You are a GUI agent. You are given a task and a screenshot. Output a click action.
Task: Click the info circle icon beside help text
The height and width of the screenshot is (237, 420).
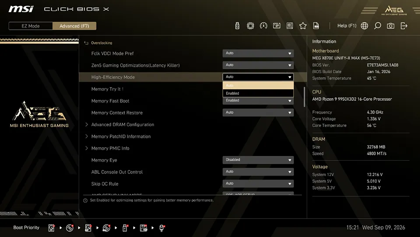pos(85,201)
